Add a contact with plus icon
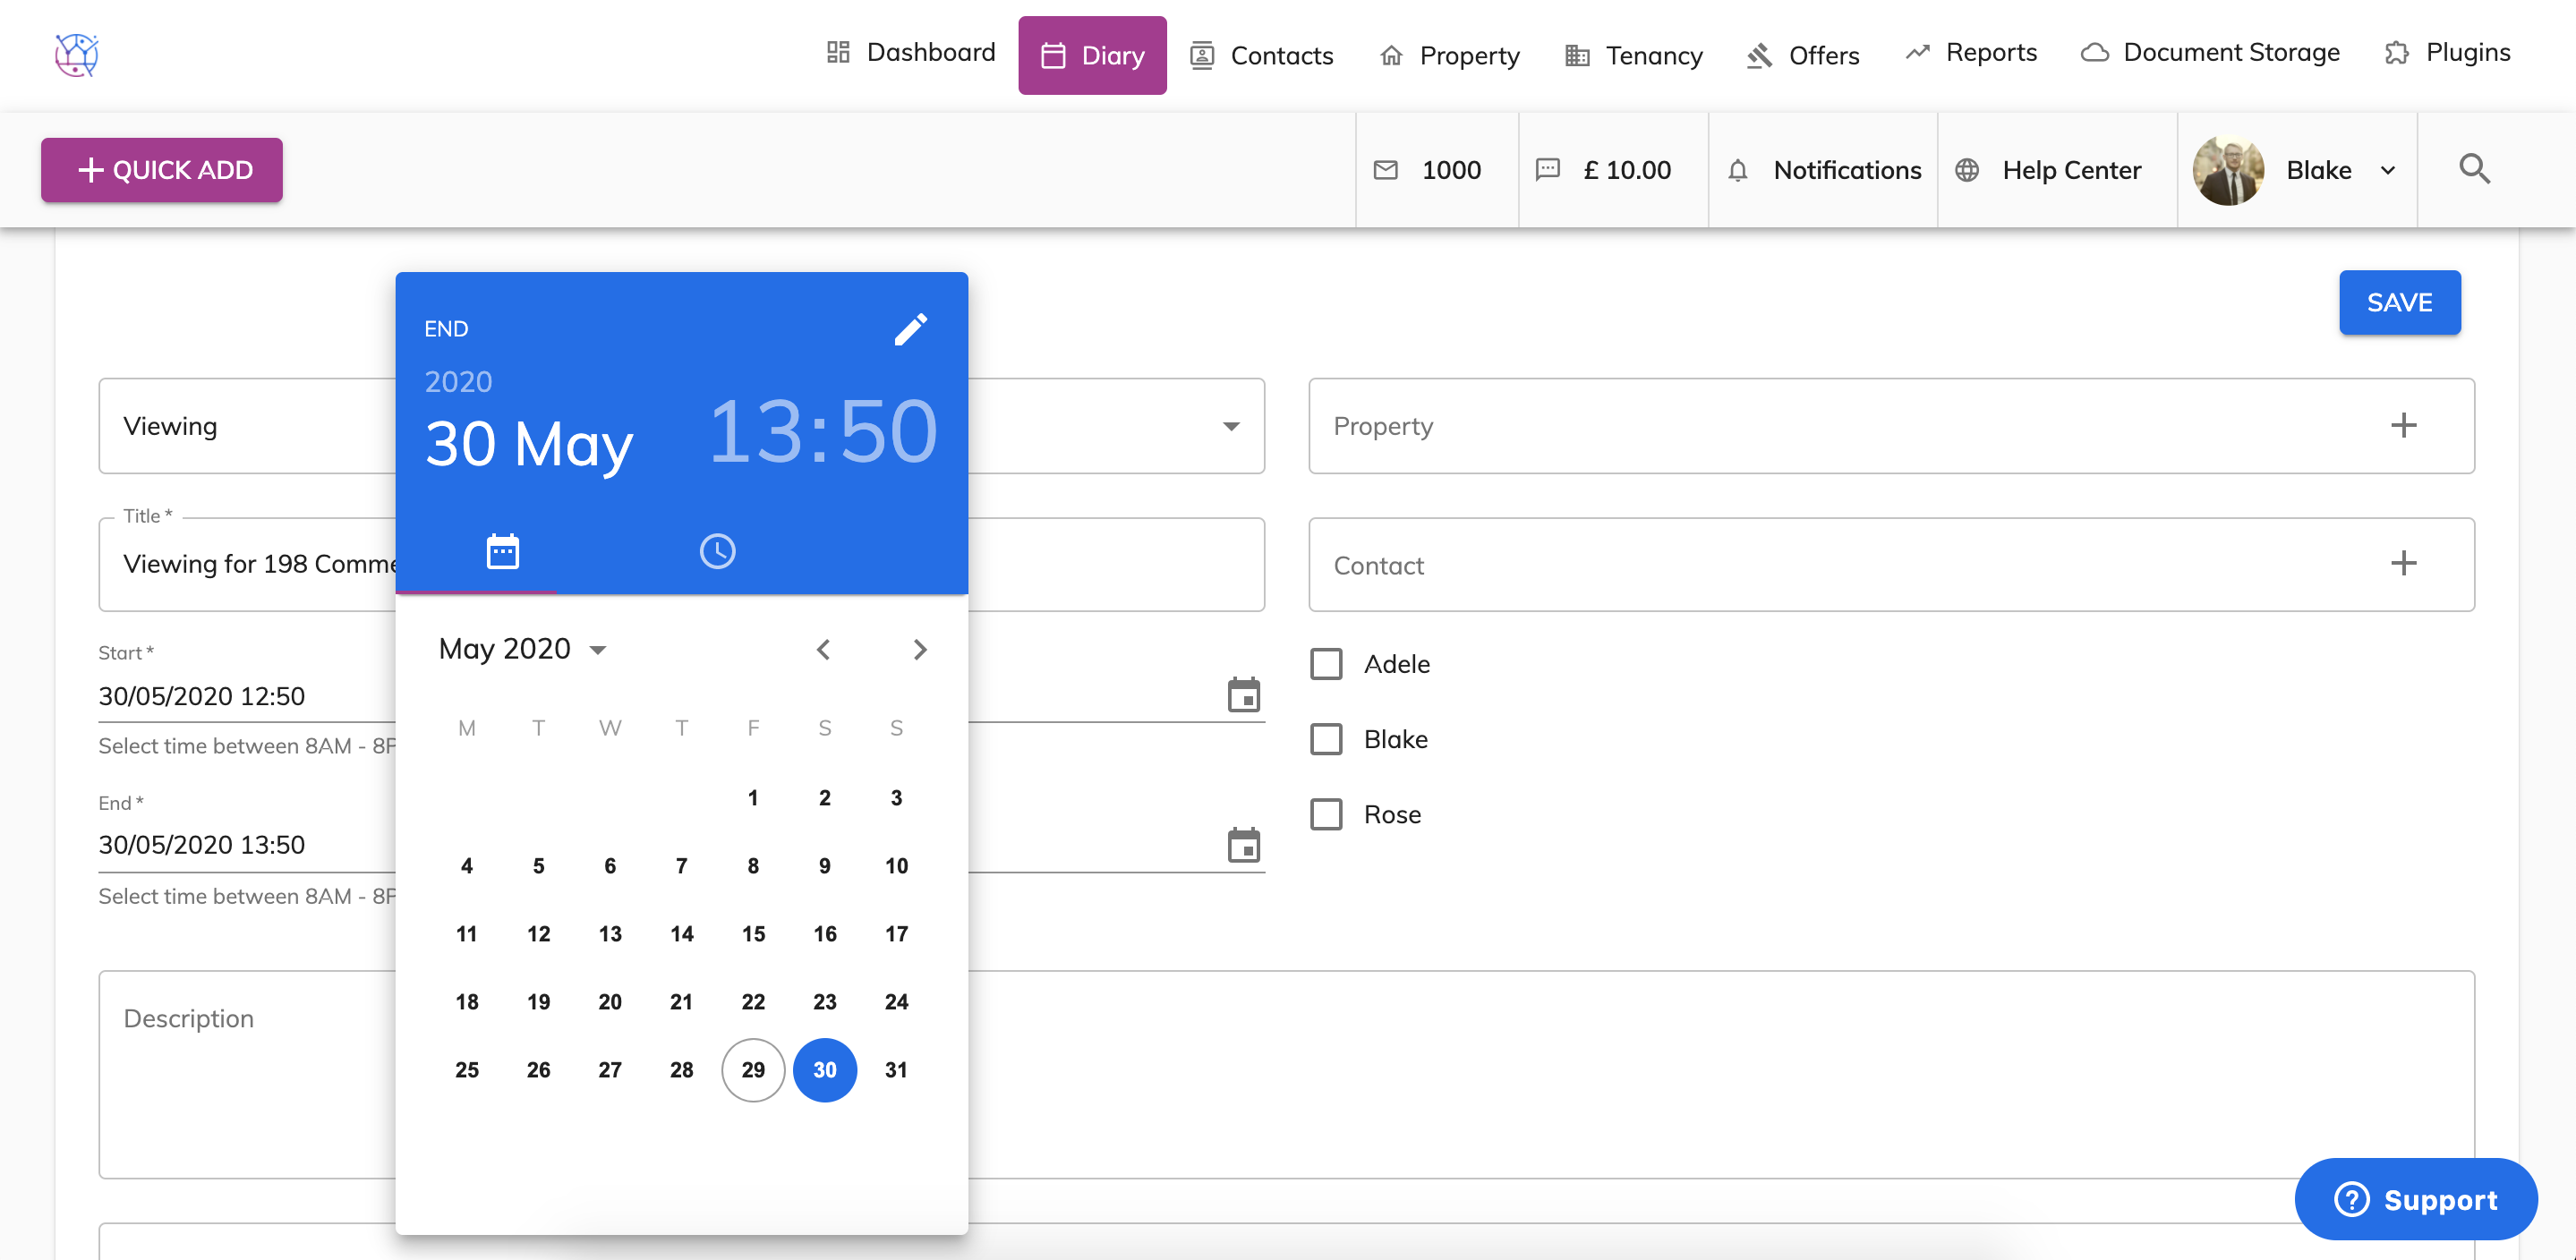The height and width of the screenshot is (1260, 2576). click(2403, 564)
